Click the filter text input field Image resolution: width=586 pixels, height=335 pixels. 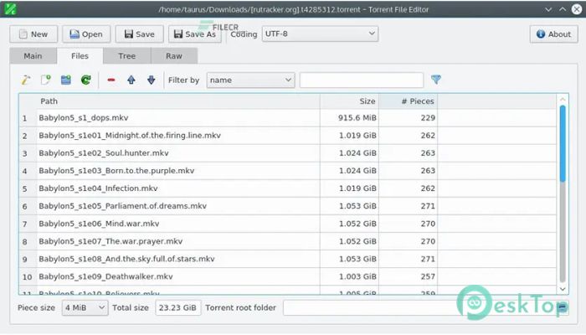pyautogui.click(x=362, y=80)
